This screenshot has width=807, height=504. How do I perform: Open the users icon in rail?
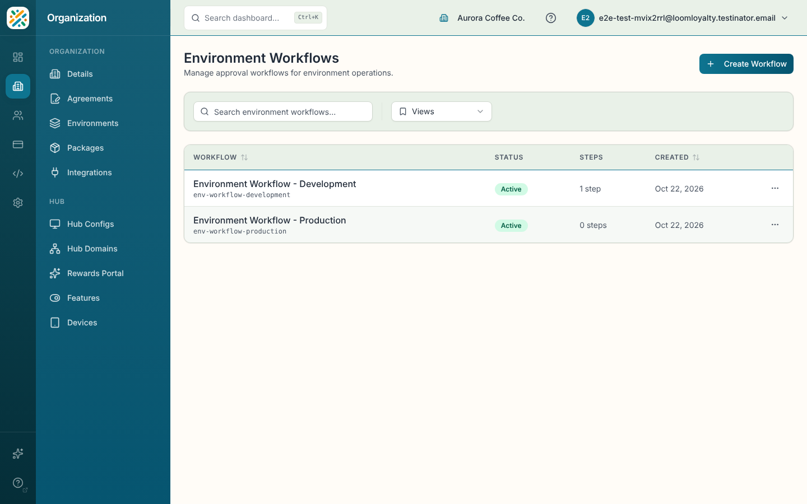18,115
